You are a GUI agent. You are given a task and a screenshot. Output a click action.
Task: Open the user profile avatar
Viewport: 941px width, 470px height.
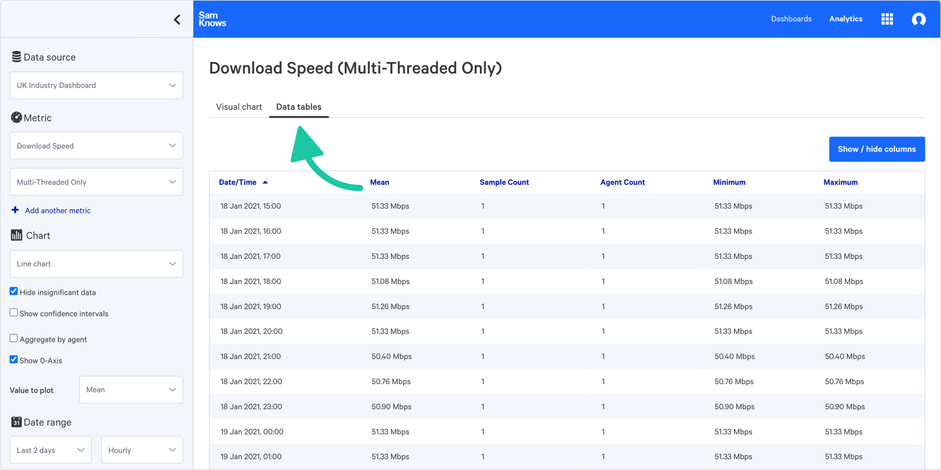tap(918, 19)
